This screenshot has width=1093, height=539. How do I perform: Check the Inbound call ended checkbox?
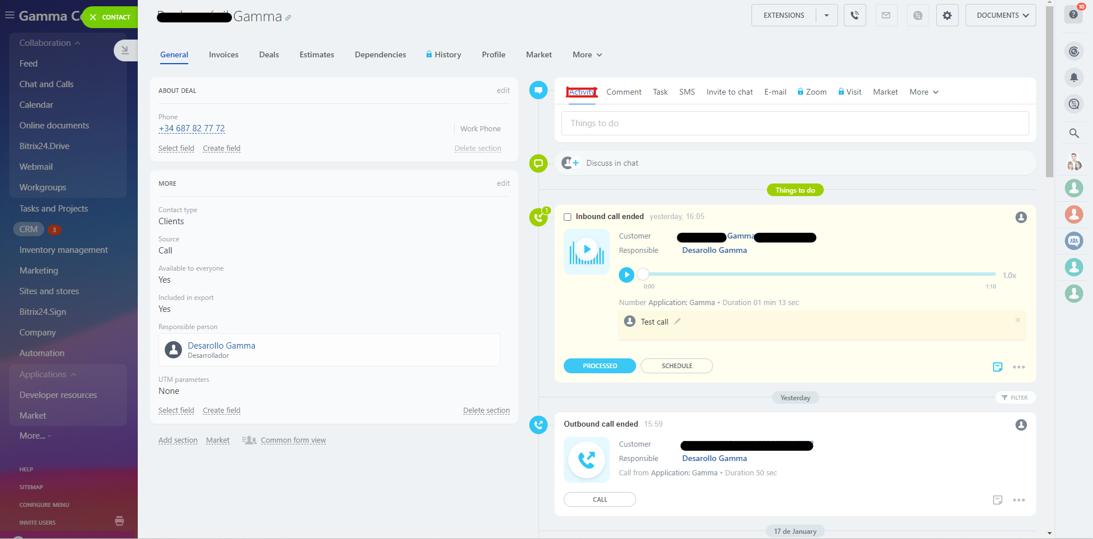[567, 217]
